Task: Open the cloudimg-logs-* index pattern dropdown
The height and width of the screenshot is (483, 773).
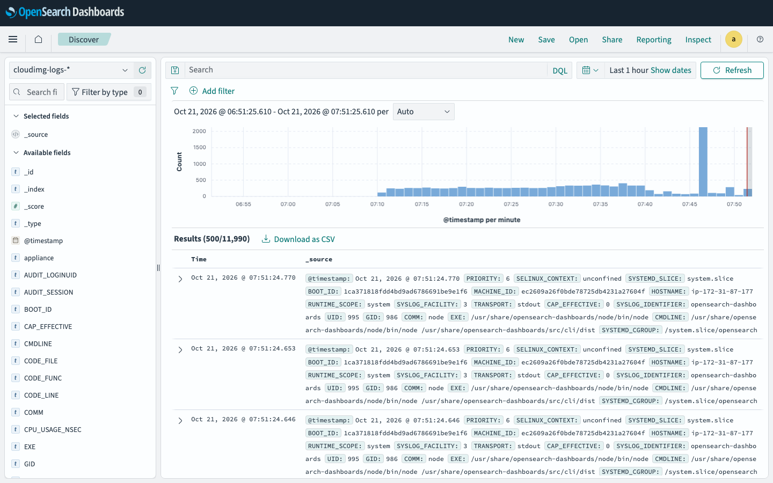Action: tap(71, 70)
